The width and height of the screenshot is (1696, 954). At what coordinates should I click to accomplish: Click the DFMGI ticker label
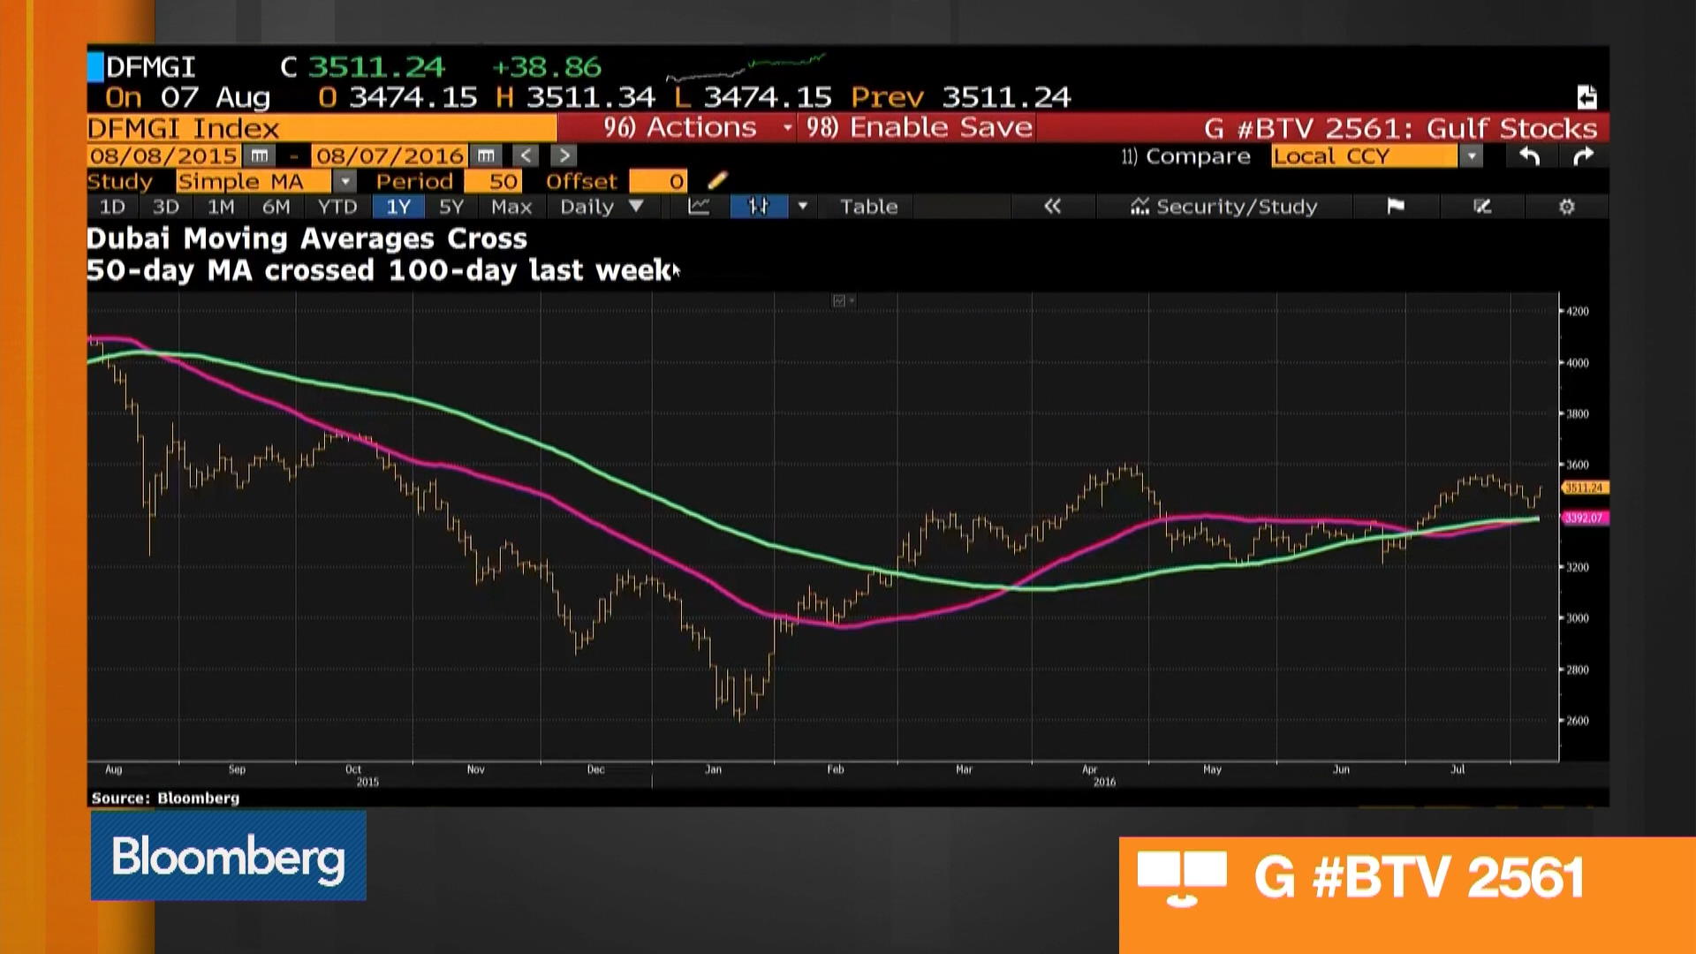150,67
